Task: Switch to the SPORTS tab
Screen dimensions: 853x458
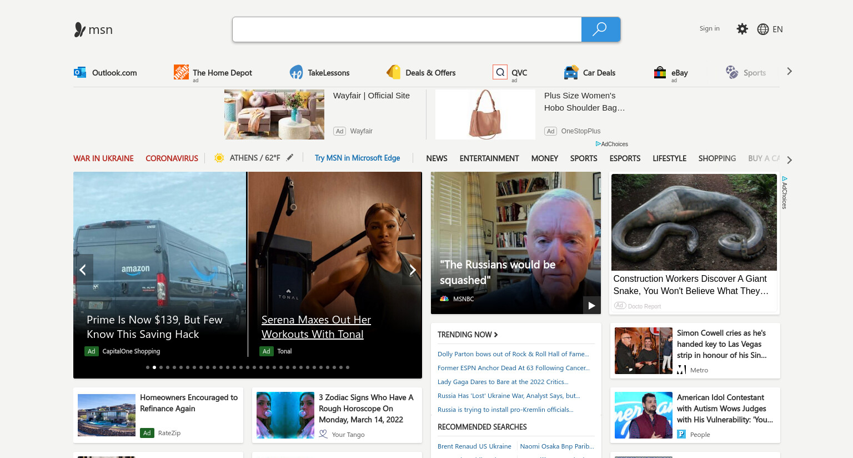Action: 584,158
